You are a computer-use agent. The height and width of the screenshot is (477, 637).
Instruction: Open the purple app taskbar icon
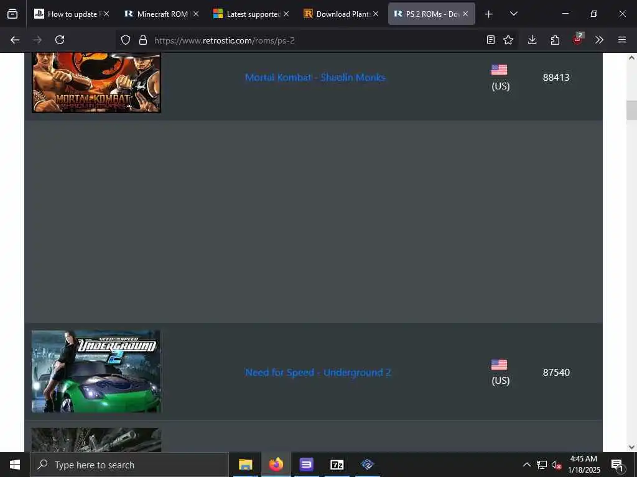tap(306, 465)
